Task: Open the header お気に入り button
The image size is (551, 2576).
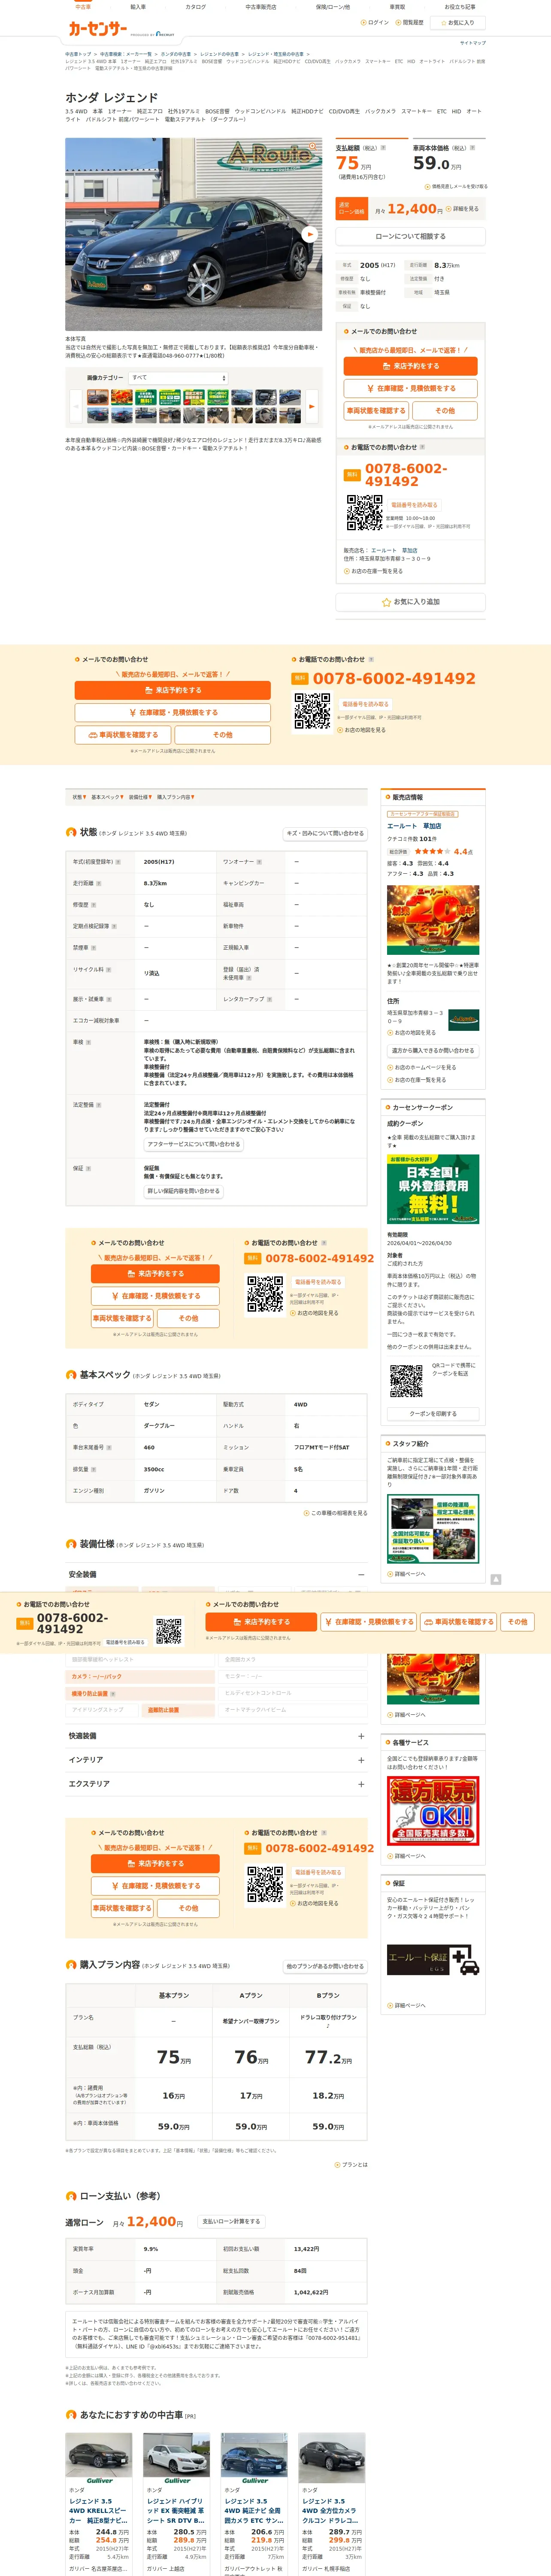Action: coord(458,22)
